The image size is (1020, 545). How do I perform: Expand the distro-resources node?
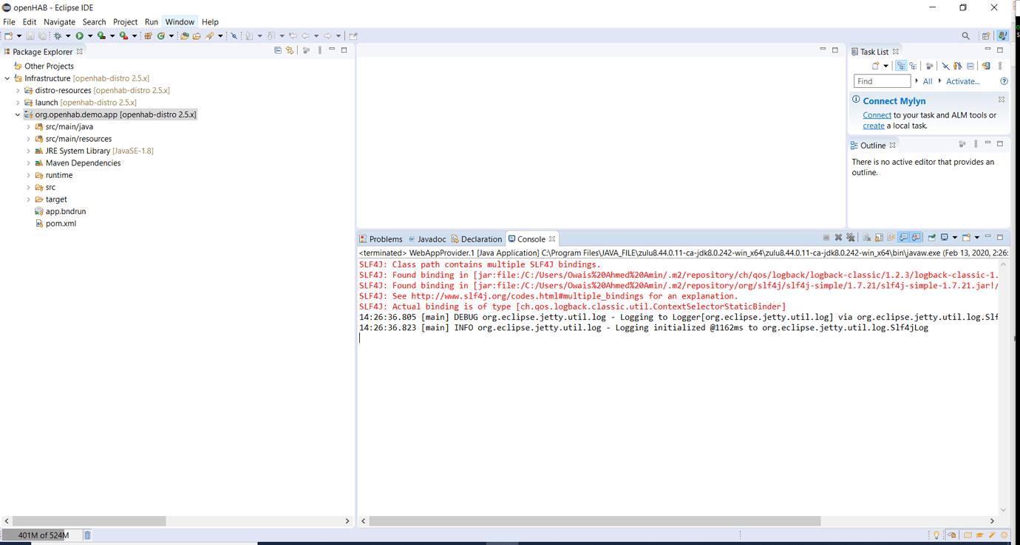pyautogui.click(x=18, y=90)
